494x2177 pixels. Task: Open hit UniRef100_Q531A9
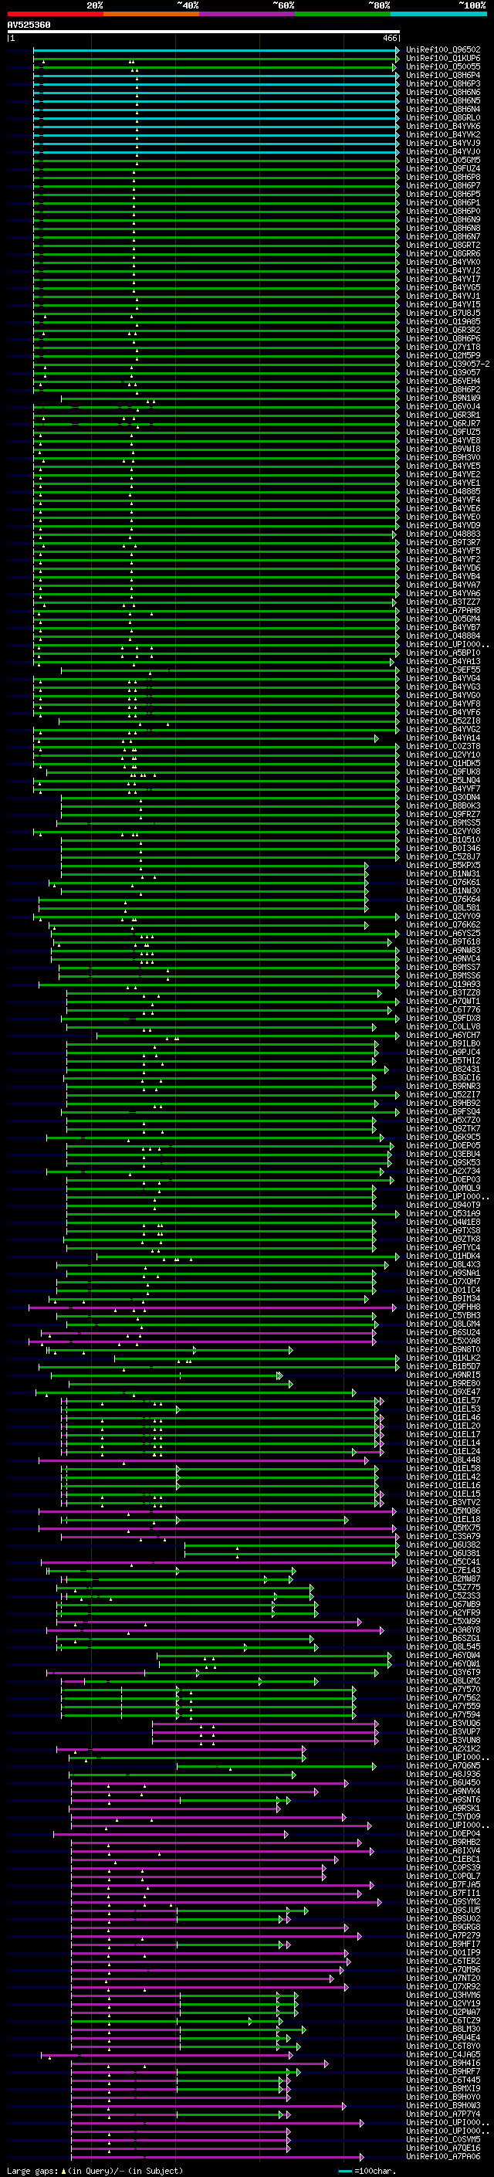pyautogui.click(x=443, y=1213)
